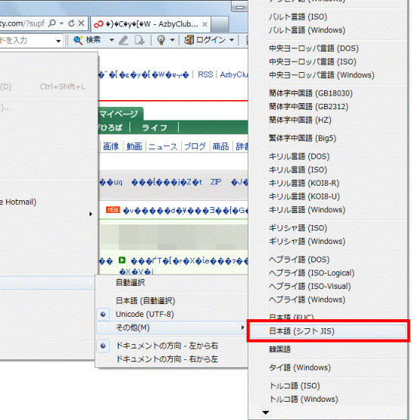Select ドキュメントの方向 - 右から左 option
The image size is (412, 420).
[x=172, y=359]
